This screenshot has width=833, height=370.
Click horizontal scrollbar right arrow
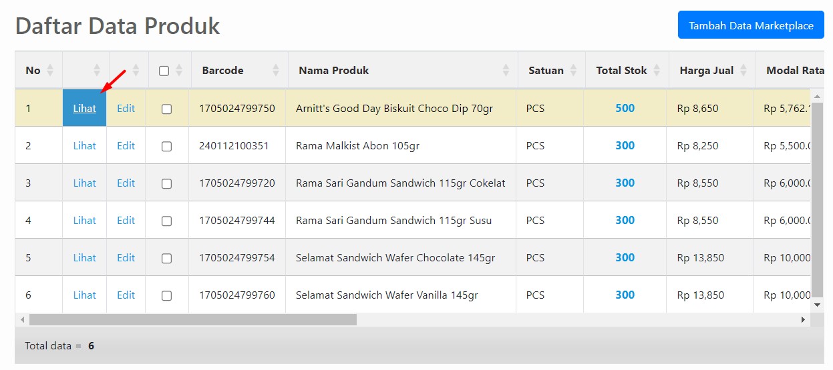(x=803, y=320)
